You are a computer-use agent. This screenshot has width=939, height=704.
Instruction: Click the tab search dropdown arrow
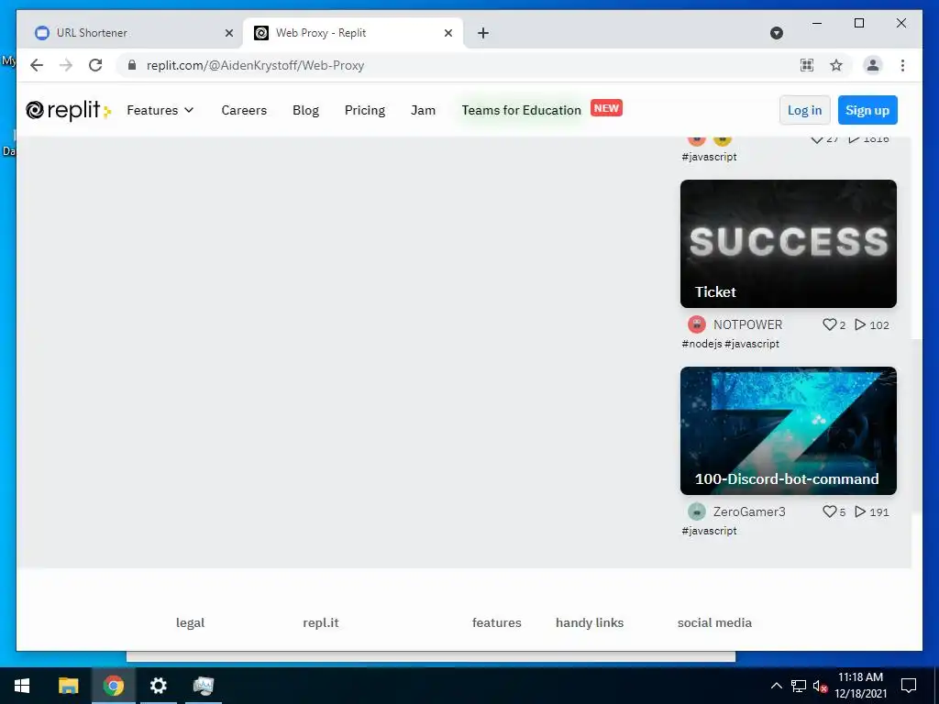click(776, 33)
